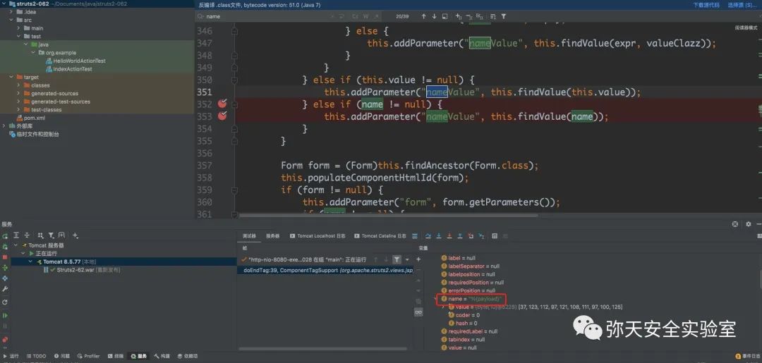Click the add service plus icon

click(75, 235)
